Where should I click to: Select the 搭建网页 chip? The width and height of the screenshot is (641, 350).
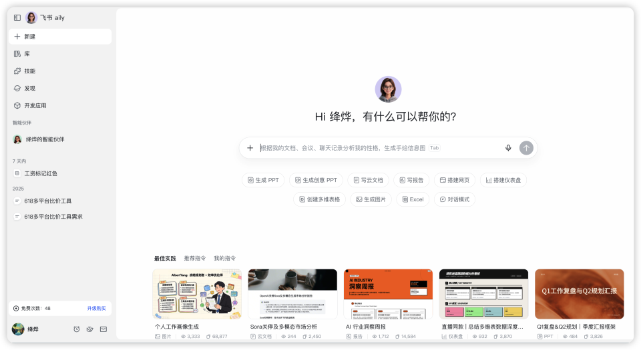tap(455, 180)
